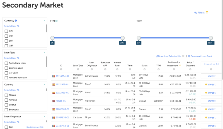Click Select/Clear All under Currency
Image resolution: width=223 pixels, height=129 pixels.
(x=12, y=26)
